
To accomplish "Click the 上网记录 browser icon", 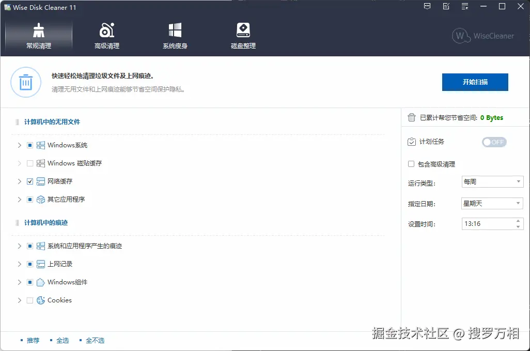I will tap(41, 264).
